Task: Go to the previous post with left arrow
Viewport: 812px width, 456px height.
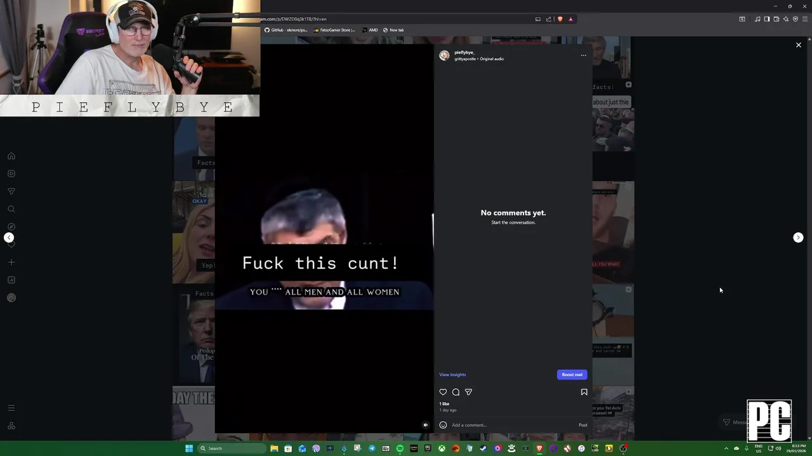Action: pos(9,237)
